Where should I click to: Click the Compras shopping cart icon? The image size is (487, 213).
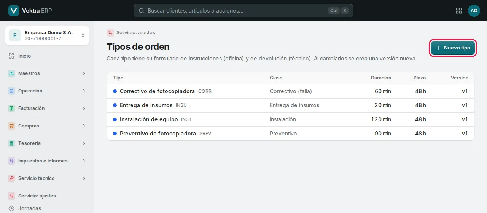11,126
